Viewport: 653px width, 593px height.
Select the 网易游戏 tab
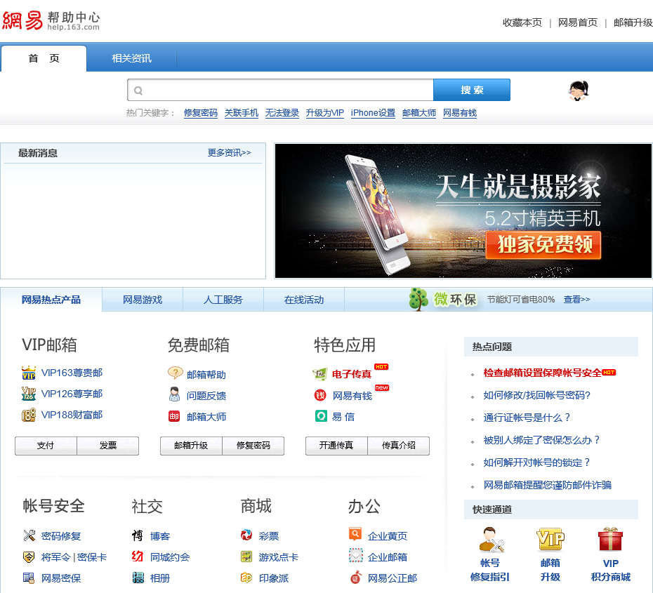[x=143, y=300]
